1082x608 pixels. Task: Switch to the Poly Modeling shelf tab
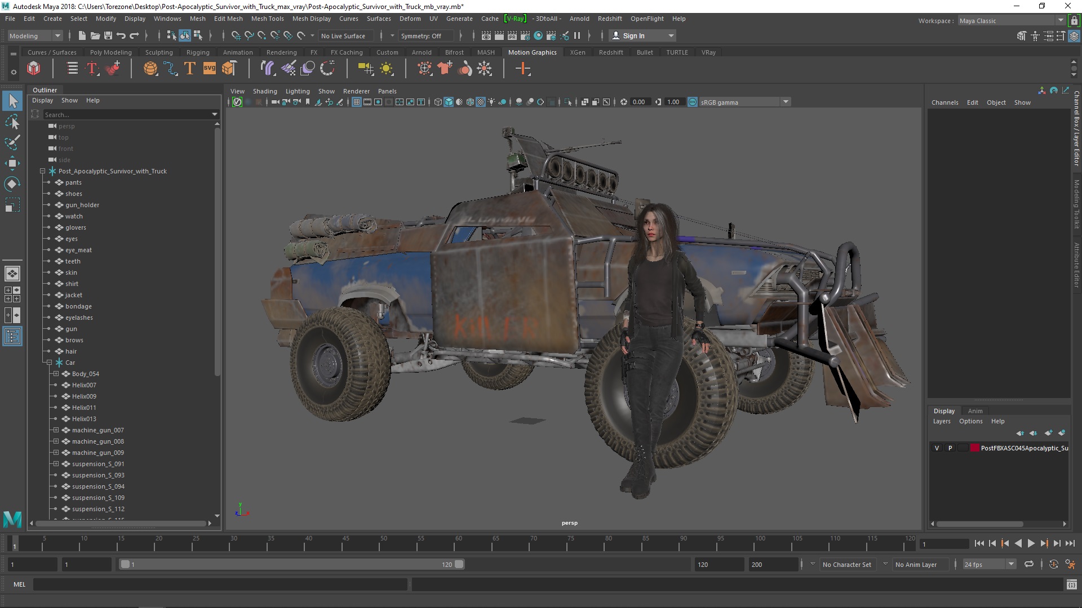[x=111, y=52]
